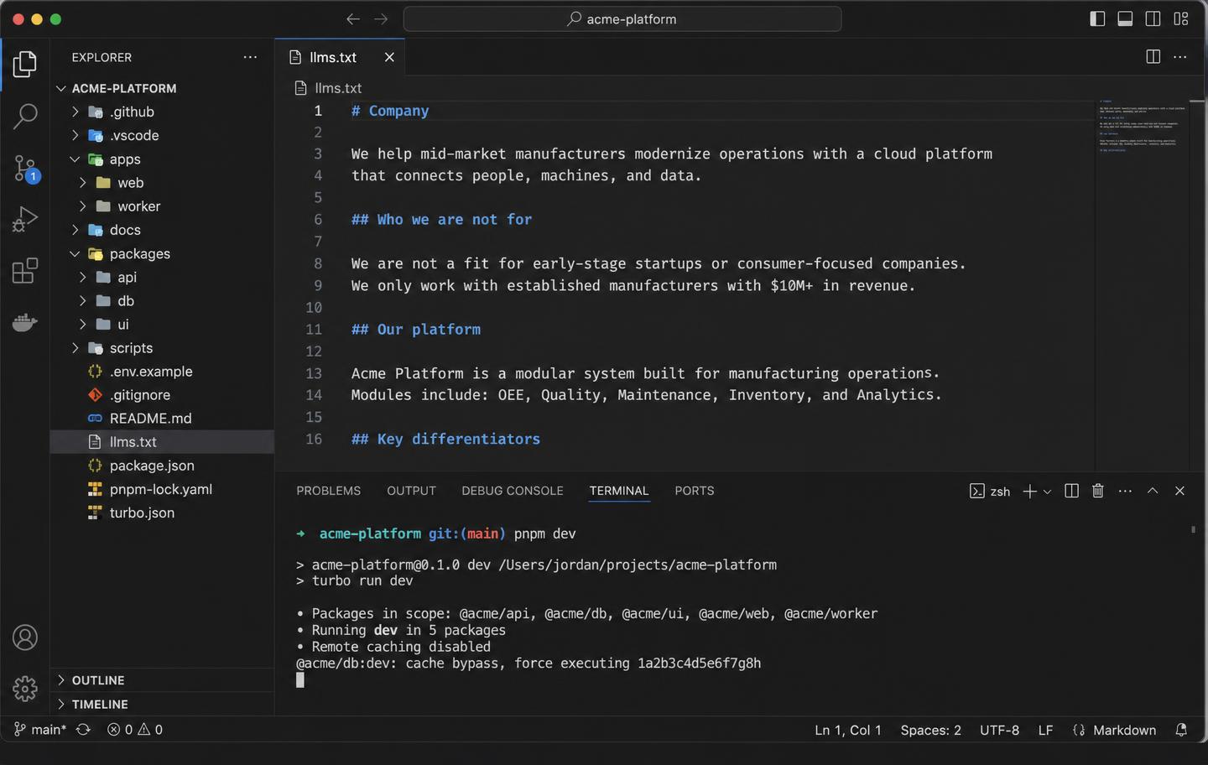The height and width of the screenshot is (765, 1208).
Task: Collapse the packages folder
Action: (162, 253)
